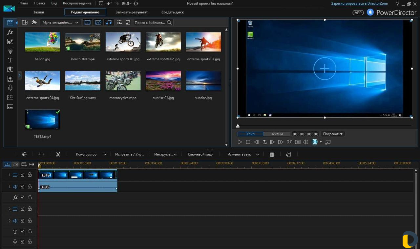Toggle the 3D preview mode button
Viewport: 420px width, 249px height.
click(315, 142)
